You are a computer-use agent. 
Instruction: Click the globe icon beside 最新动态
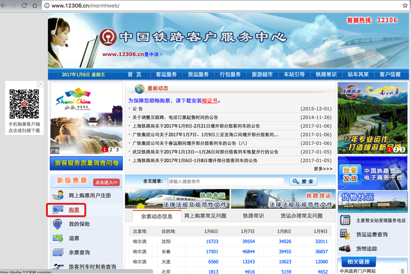(x=139, y=89)
